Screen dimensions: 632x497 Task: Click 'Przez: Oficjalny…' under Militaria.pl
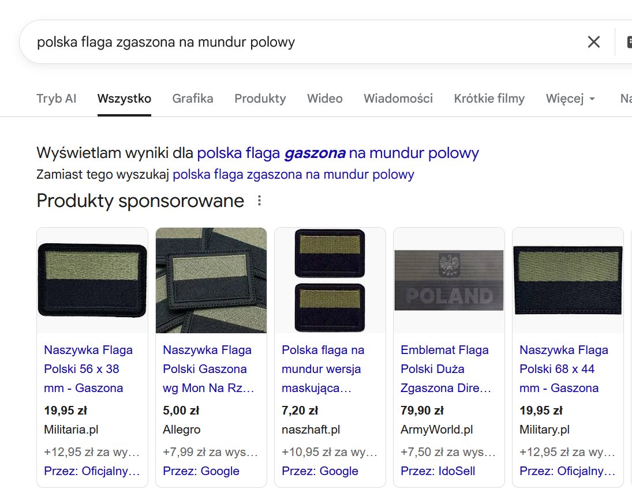click(92, 471)
